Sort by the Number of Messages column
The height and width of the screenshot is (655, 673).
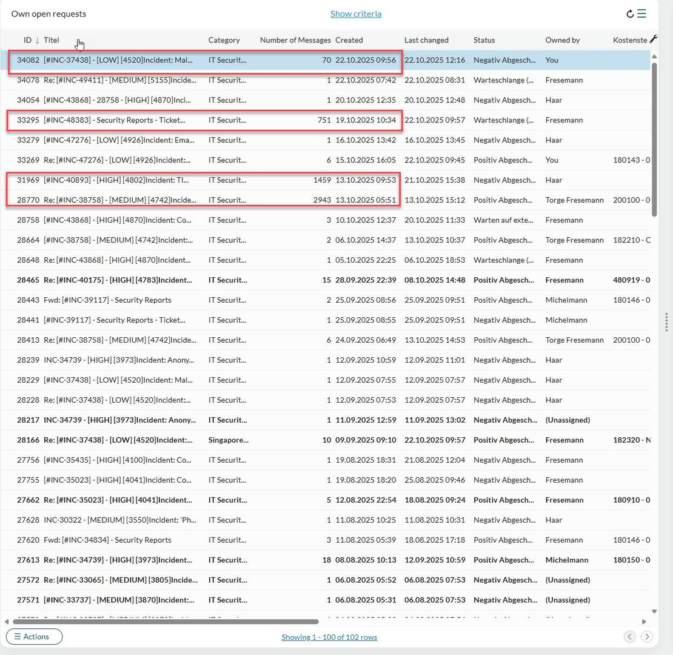click(295, 40)
